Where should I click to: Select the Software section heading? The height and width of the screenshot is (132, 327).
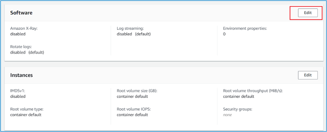click(x=21, y=13)
